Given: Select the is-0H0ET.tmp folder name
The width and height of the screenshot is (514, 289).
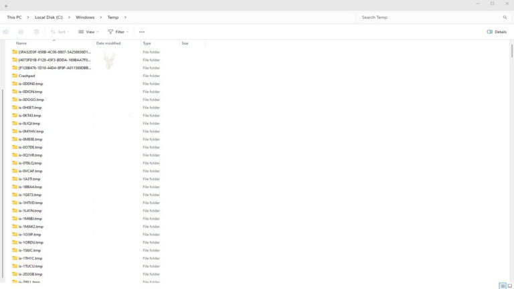Looking at the screenshot, I should [x=30, y=108].
